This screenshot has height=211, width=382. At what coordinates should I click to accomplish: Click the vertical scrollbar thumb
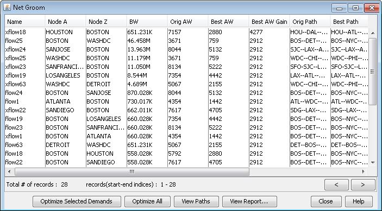373,71
